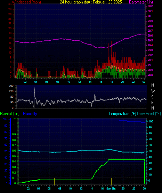Viewport: 162px width, 193px height.
Task: Click the yellow sunset marker line
Action: coord(112,182)
